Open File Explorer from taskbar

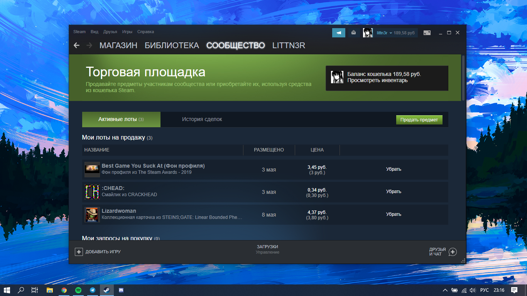point(49,290)
